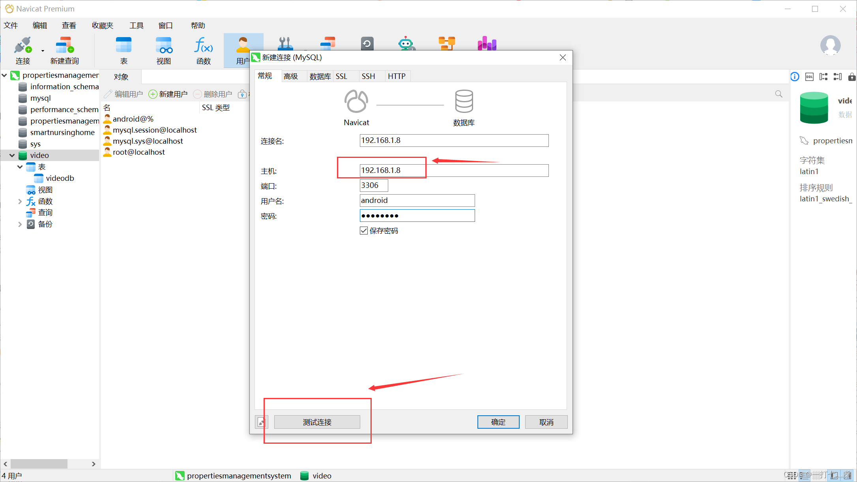Click the SSL tab in connection dialog
Image resolution: width=857 pixels, height=482 pixels.
pyautogui.click(x=342, y=76)
